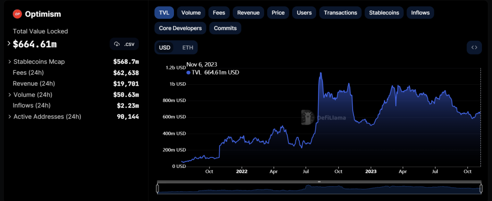Click the 2022 x-axis label
Screen dimensions: 492x201
pos(242,172)
